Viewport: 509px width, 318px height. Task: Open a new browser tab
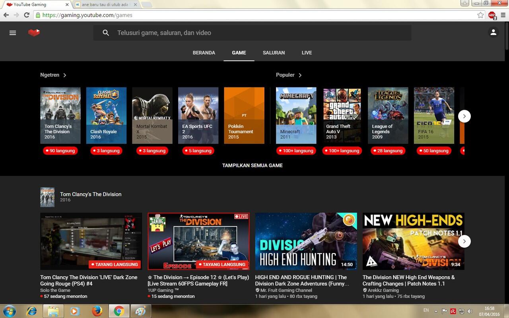coord(147,5)
